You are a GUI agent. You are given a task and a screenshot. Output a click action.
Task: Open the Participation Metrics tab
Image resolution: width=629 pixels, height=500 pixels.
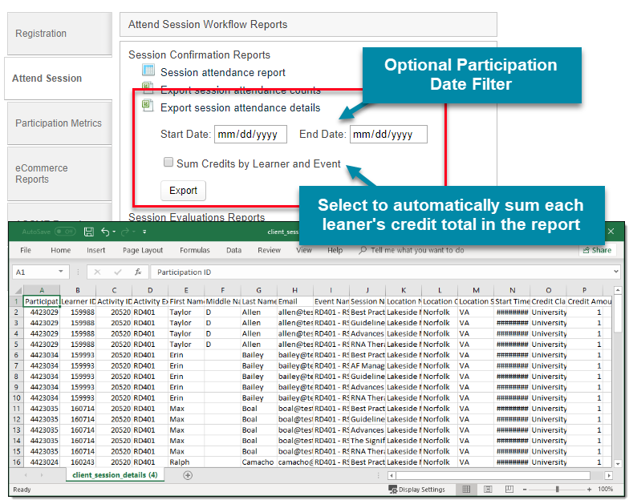pos(59,123)
